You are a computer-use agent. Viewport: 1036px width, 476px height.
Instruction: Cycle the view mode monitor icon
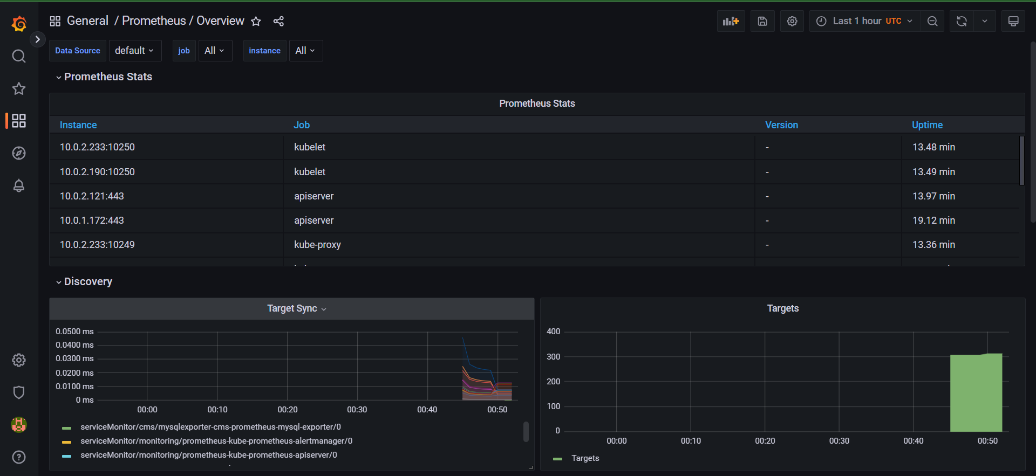coord(1013,21)
